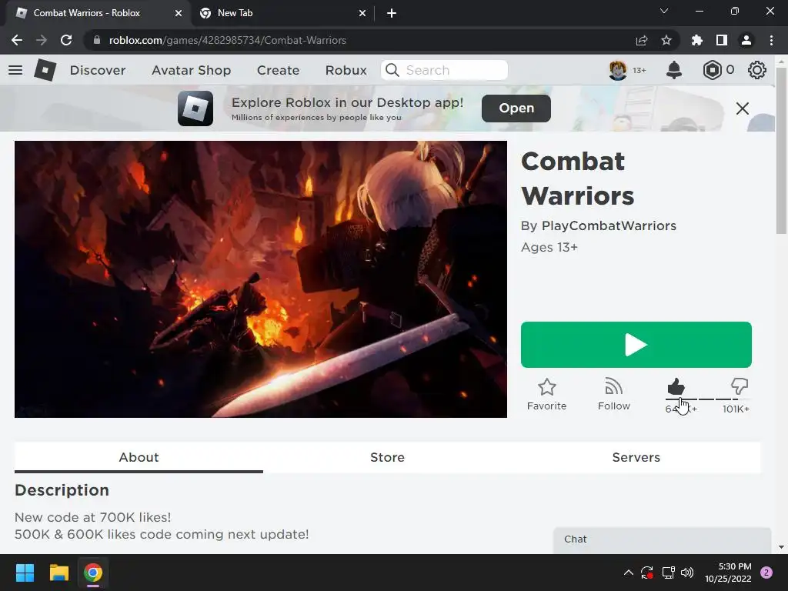
Task: Click the browser address bar URL
Action: coord(227,40)
